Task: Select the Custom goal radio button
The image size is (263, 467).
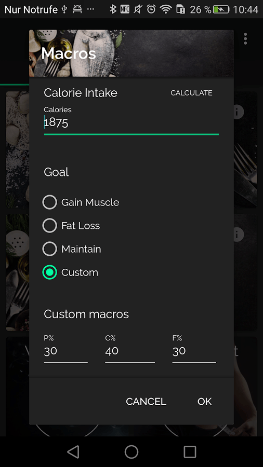Action: 49,272
